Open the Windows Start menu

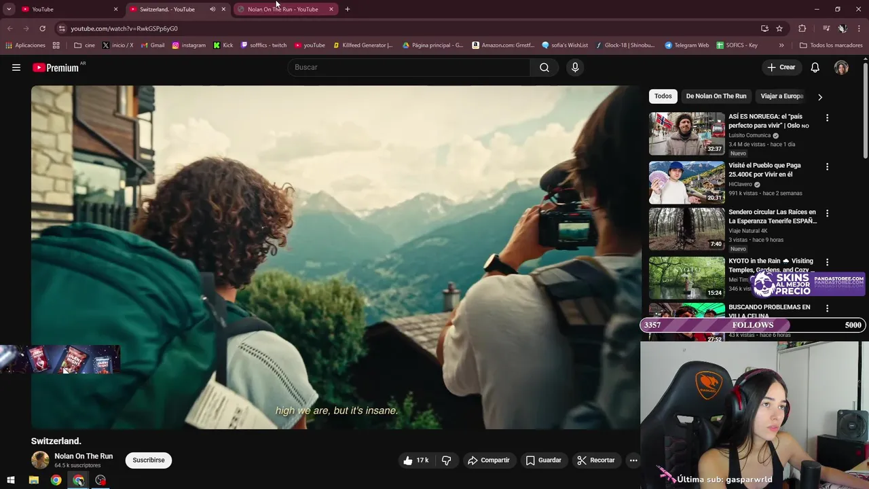click(x=10, y=480)
